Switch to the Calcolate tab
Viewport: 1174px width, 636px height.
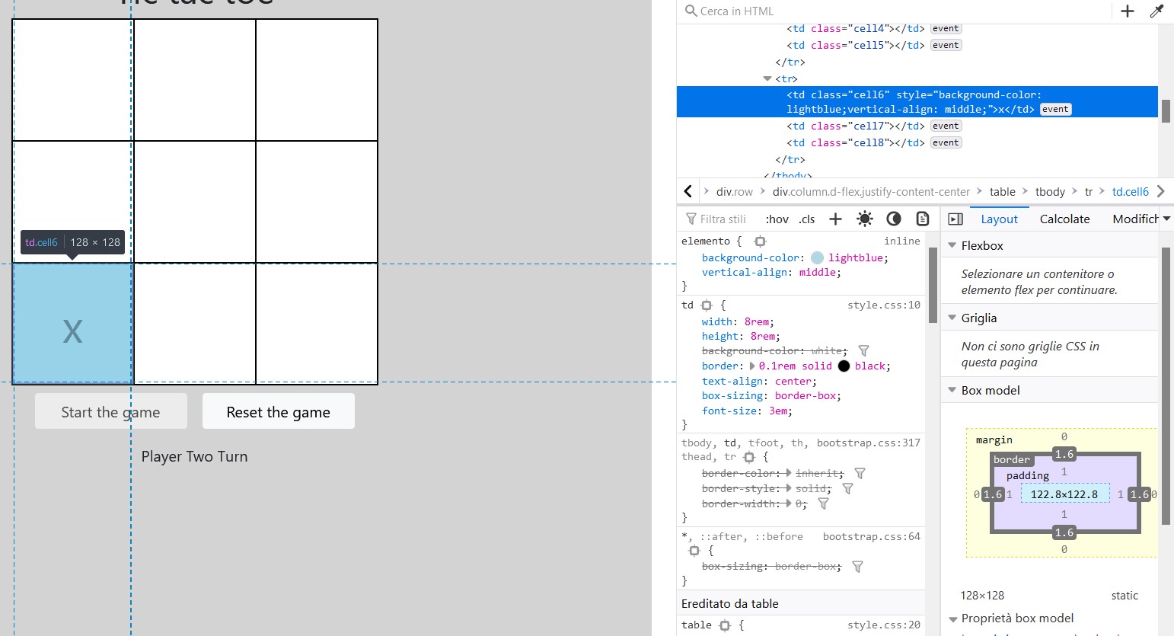click(1064, 219)
